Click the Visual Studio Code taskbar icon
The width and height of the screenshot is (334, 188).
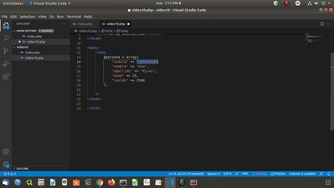[x=170, y=182]
